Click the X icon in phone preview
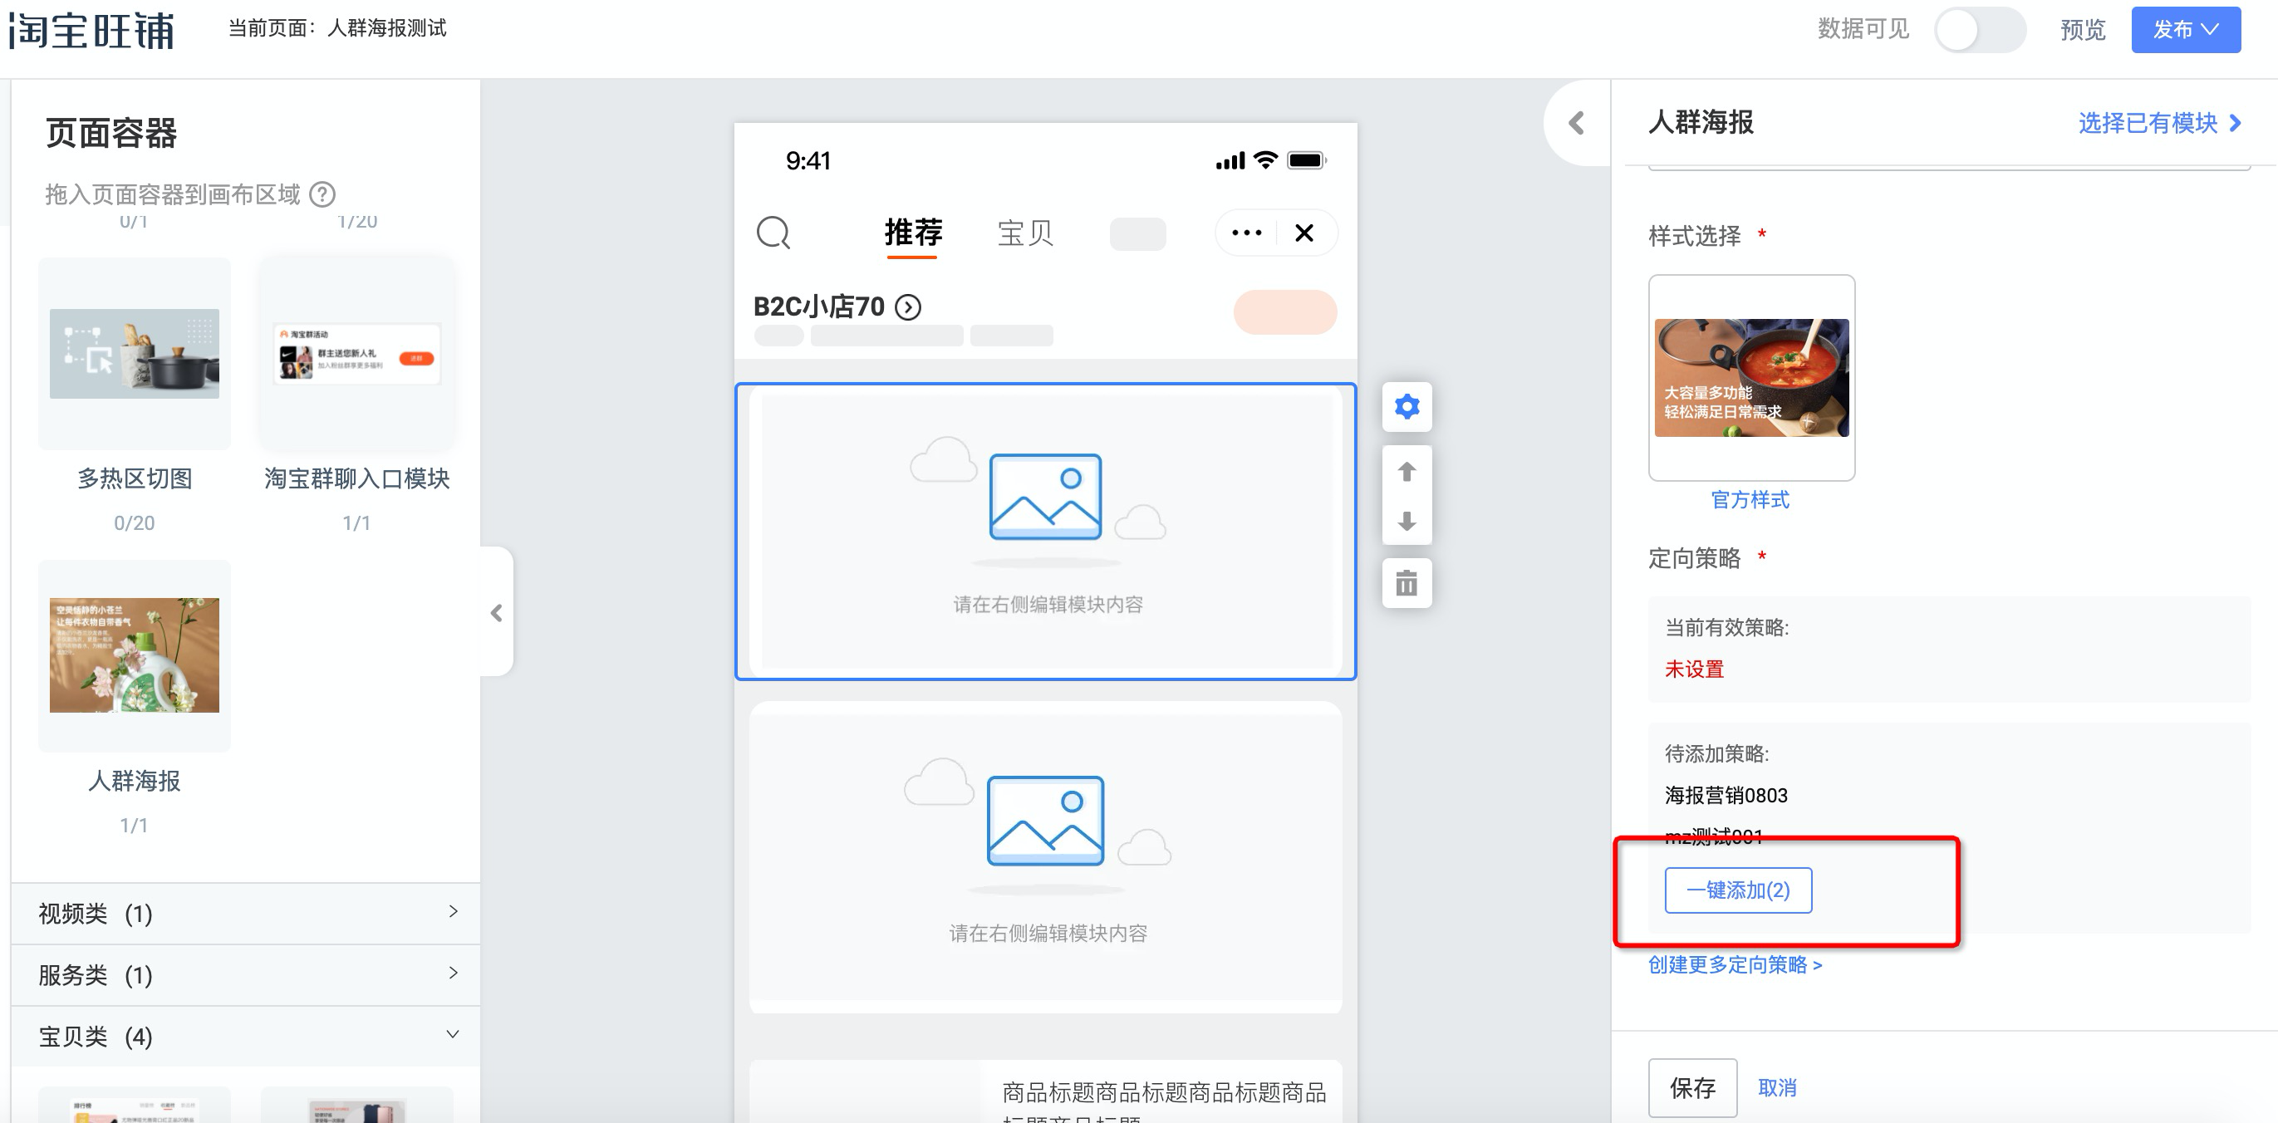 pyautogui.click(x=1303, y=233)
